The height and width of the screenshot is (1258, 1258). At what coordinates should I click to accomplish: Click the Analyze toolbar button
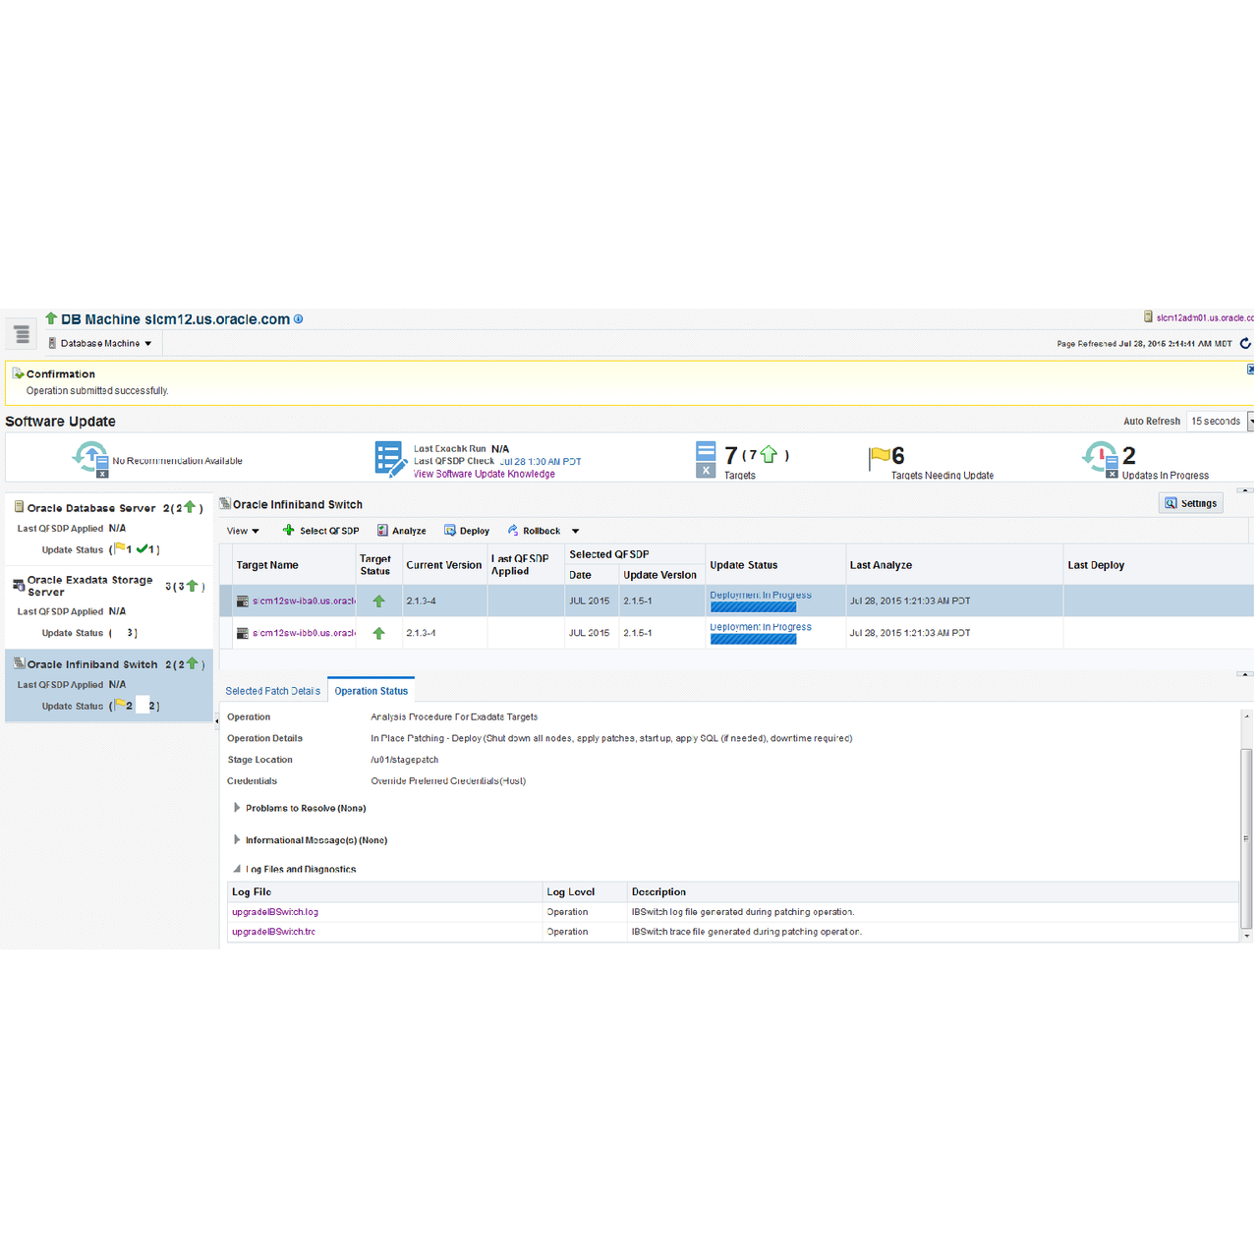tap(401, 531)
